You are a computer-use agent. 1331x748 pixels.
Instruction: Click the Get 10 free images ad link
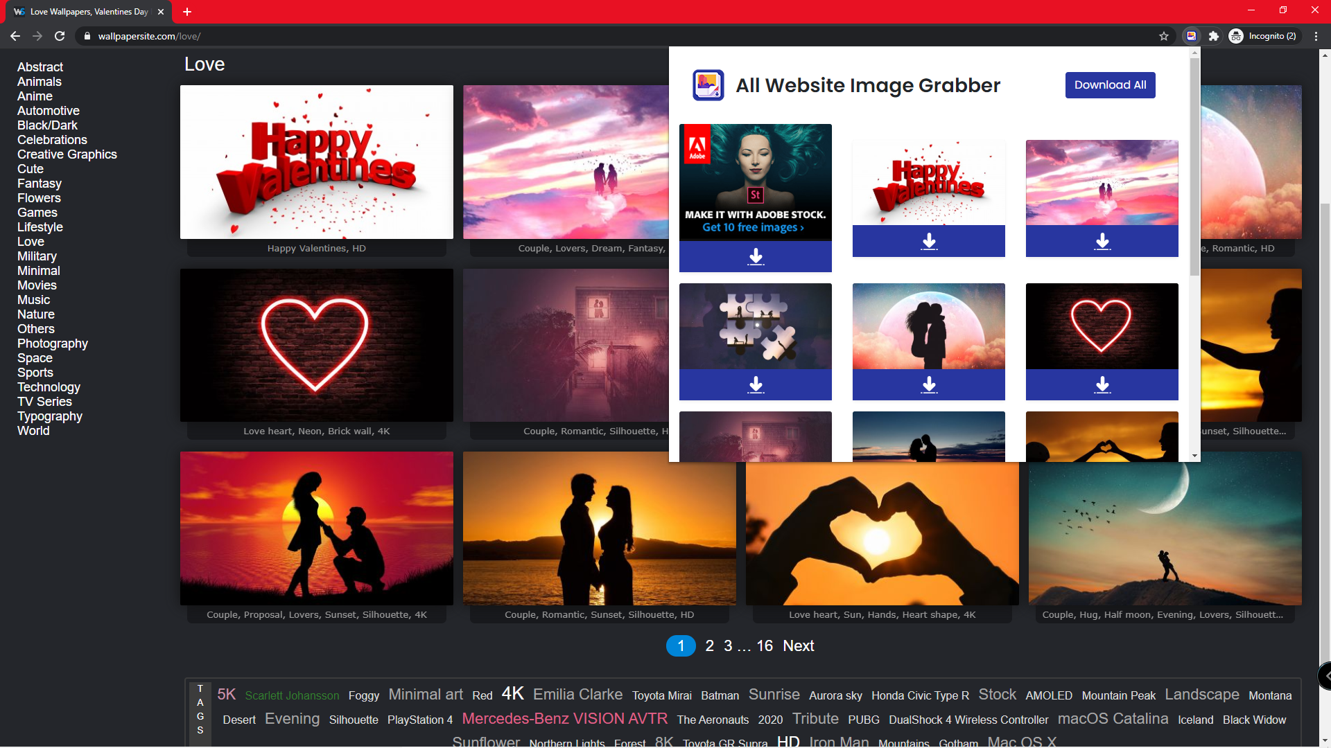click(x=752, y=226)
